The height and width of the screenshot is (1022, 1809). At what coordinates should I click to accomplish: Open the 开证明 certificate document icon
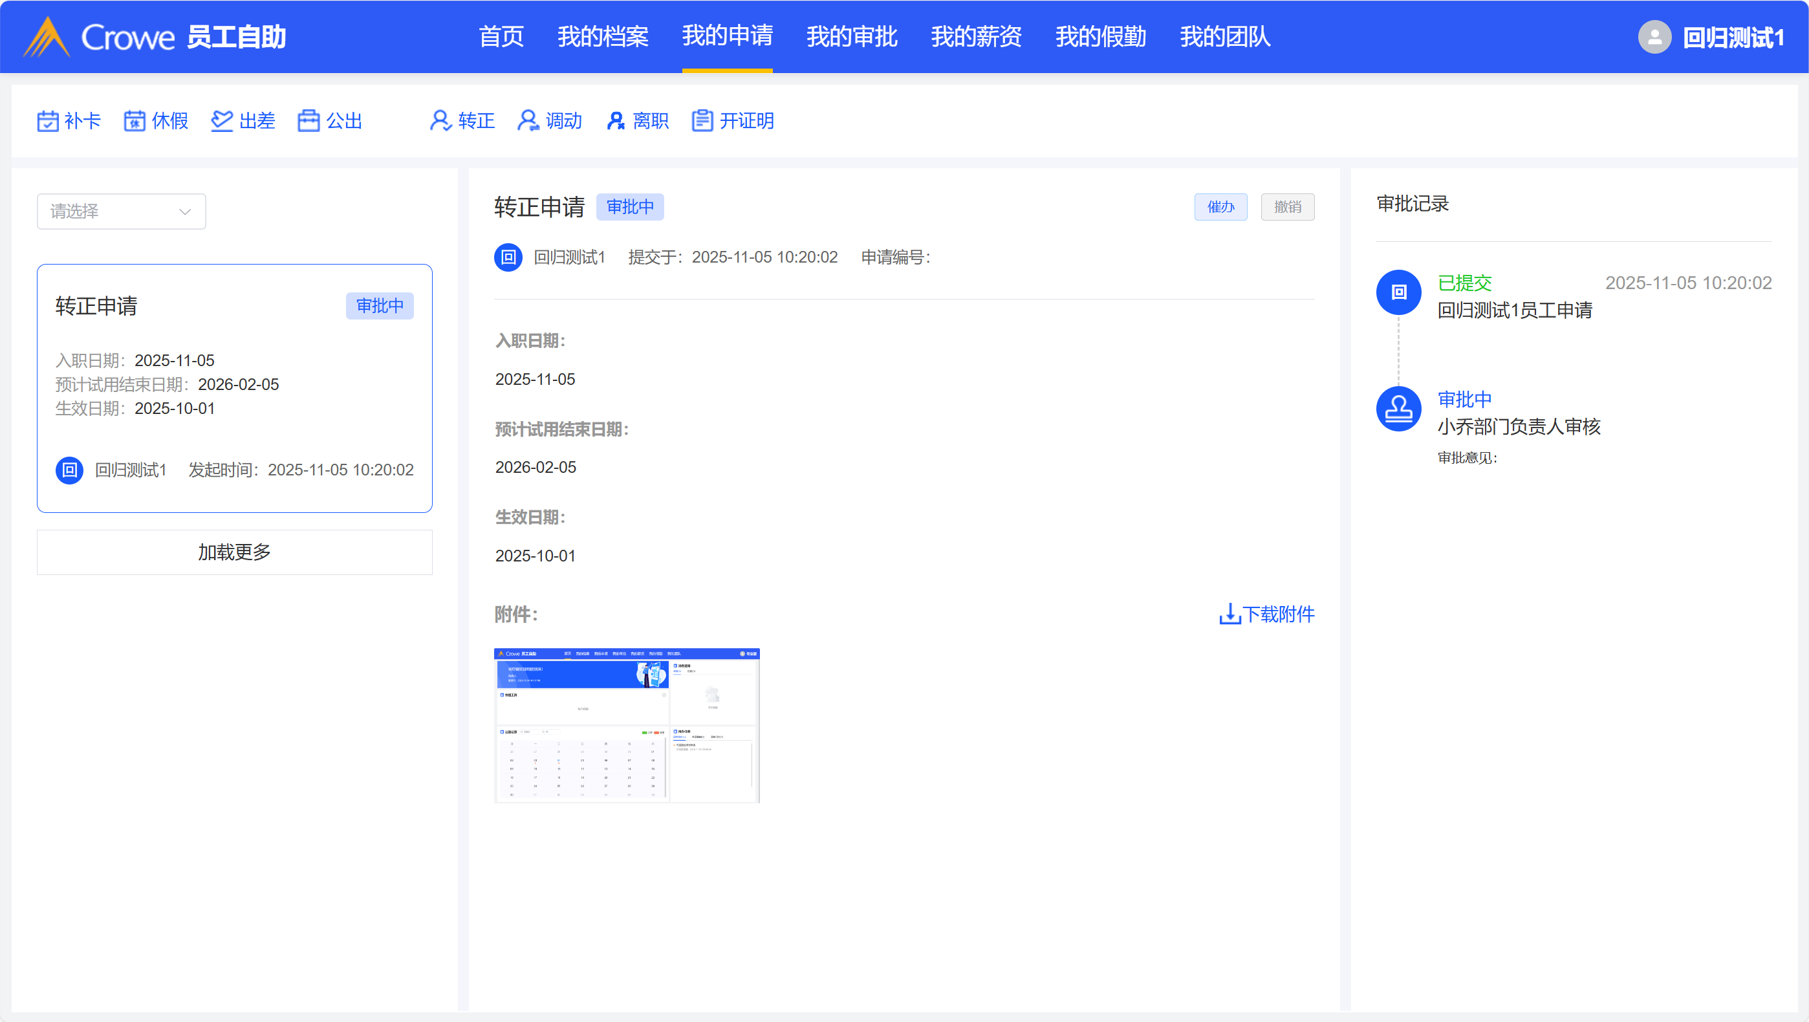pyautogui.click(x=702, y=121)
